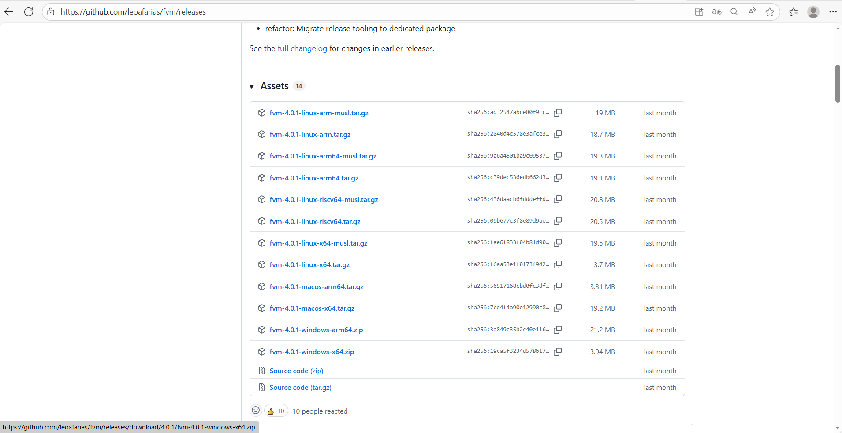Download fvm-4.0.1-macos-x64.tar.gz

(312, 308)
